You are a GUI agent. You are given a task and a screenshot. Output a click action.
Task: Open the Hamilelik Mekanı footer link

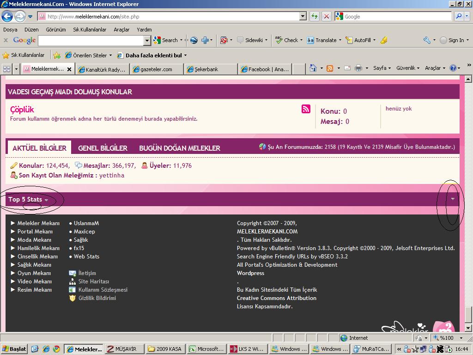tap(38, 248)
